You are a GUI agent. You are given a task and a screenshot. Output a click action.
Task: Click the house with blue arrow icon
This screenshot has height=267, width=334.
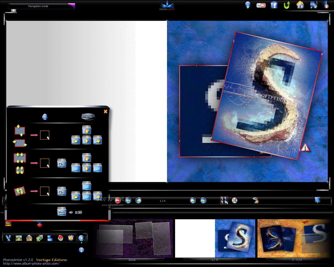300,5
